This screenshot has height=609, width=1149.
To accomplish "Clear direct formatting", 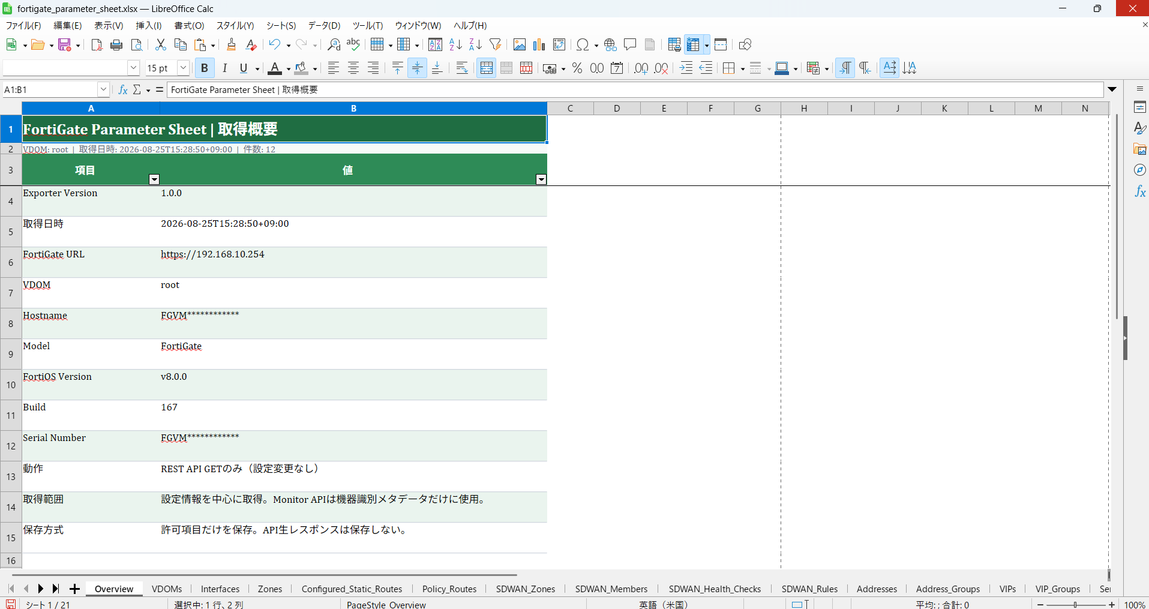I will pyautogui.click(x=251, y=45).
